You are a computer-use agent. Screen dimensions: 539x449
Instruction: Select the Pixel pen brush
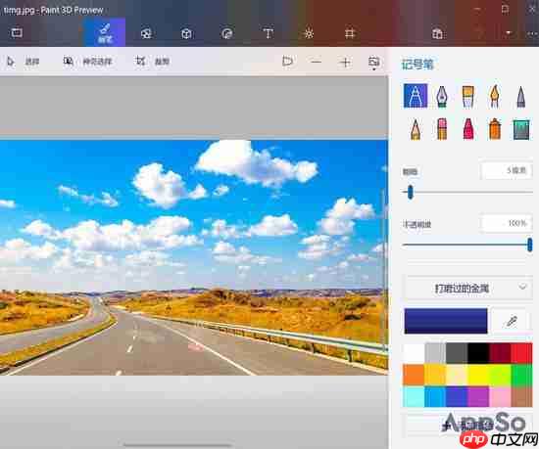[x=520, y=97]
